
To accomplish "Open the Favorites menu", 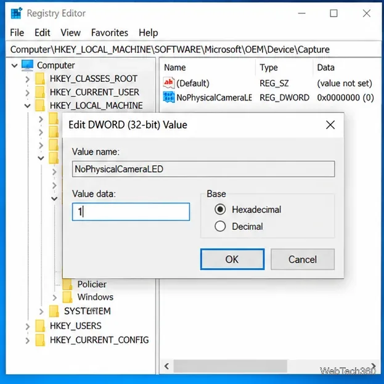I will (x=110, y=33).
